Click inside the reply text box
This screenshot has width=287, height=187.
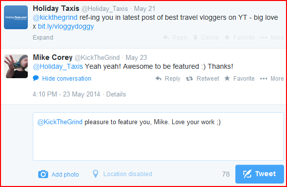pos(158,137)
